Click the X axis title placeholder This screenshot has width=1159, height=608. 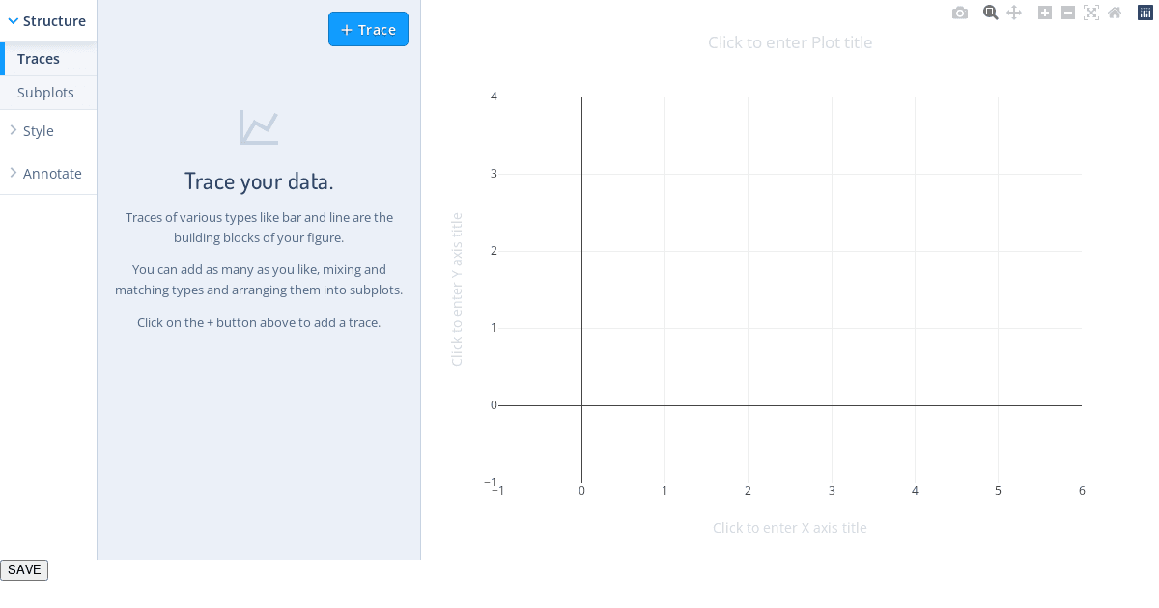(790, 528)
